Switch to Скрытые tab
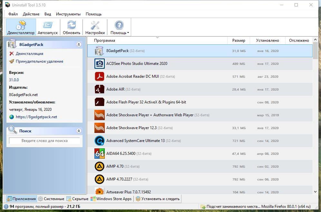Viewport: 321px width, 212px height. click(x=78, y=199)
